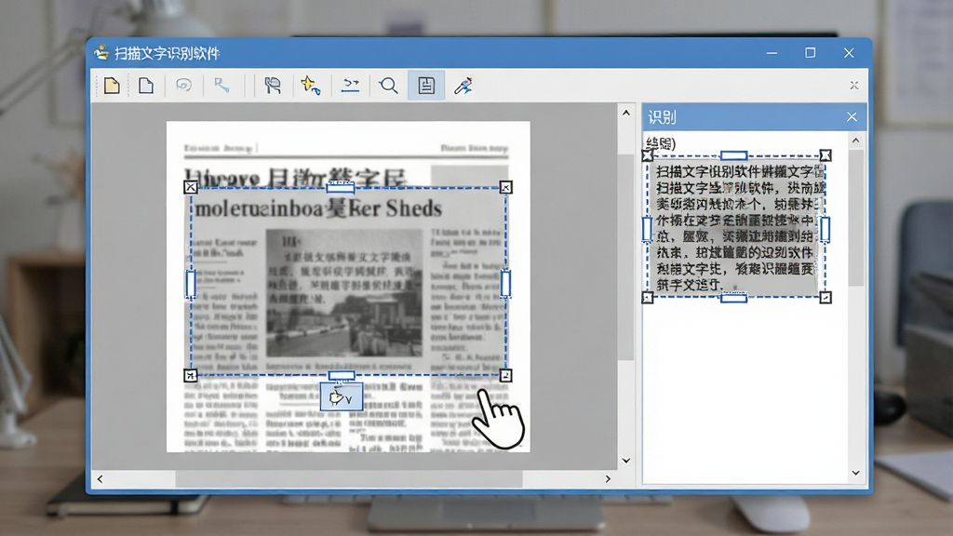
Task: Click the 识别 panel header
Action: click(754, 116)
